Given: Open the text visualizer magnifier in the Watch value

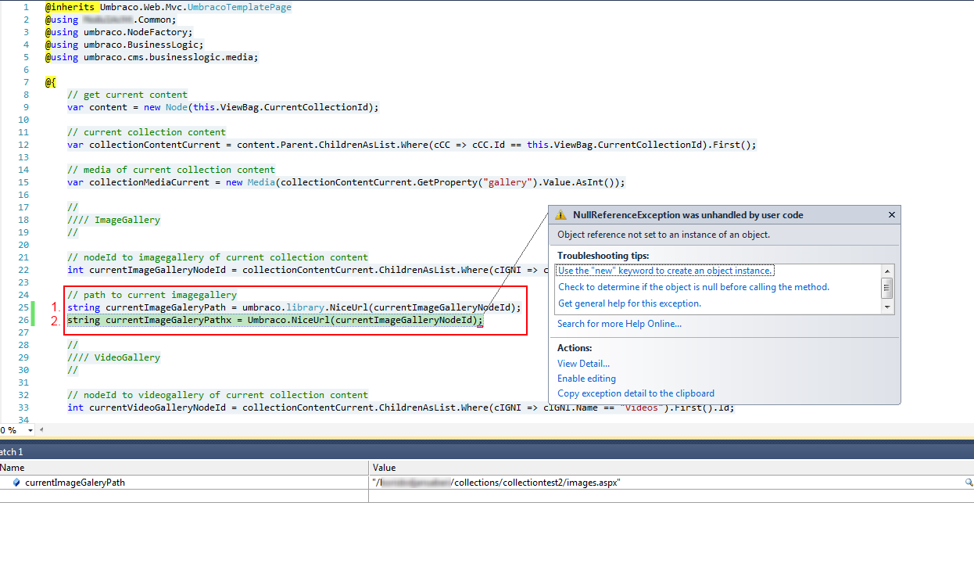Looking at the screenshot, I should click(x=969, y=483).
